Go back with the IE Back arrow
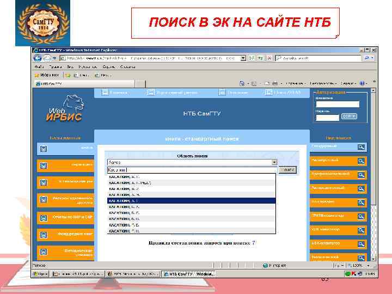 click(x=38, y=58)
